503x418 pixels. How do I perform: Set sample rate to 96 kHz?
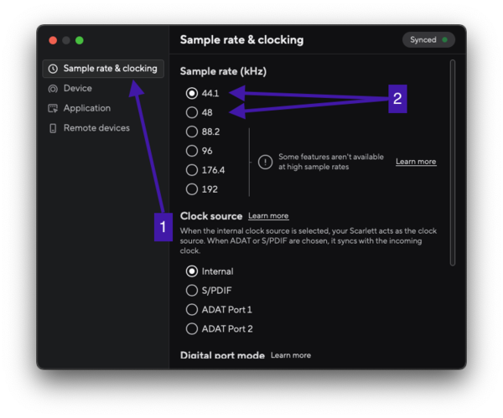[x=192, y=151]
